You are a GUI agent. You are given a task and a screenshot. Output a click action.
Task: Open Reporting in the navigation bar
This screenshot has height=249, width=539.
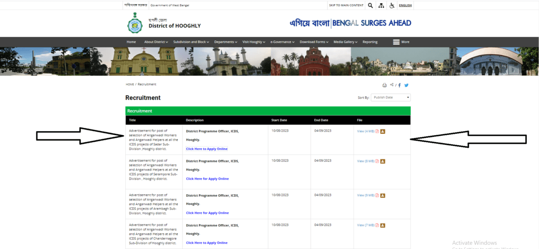pos(370,42)
